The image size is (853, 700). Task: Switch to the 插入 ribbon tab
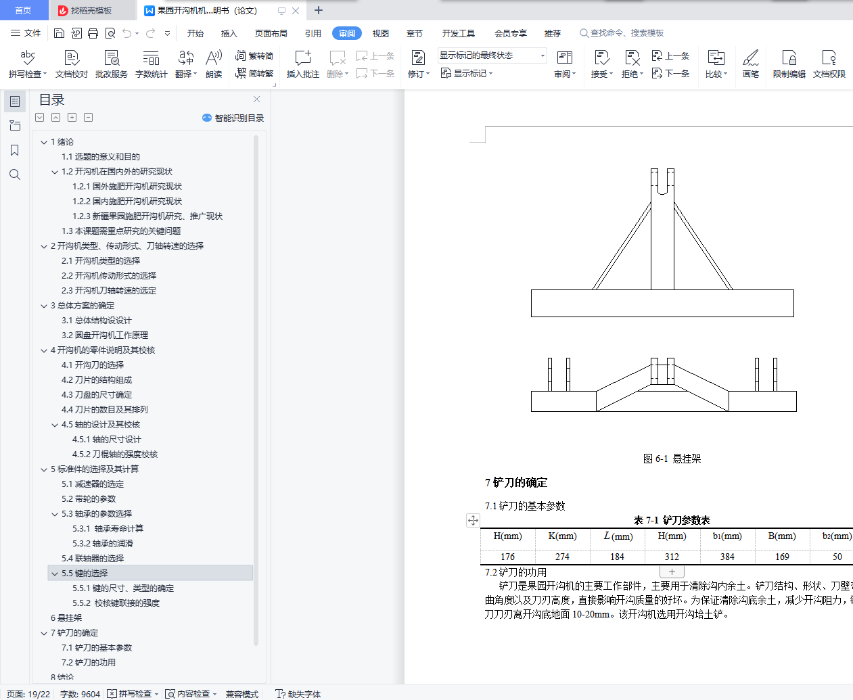pos(229,33)
